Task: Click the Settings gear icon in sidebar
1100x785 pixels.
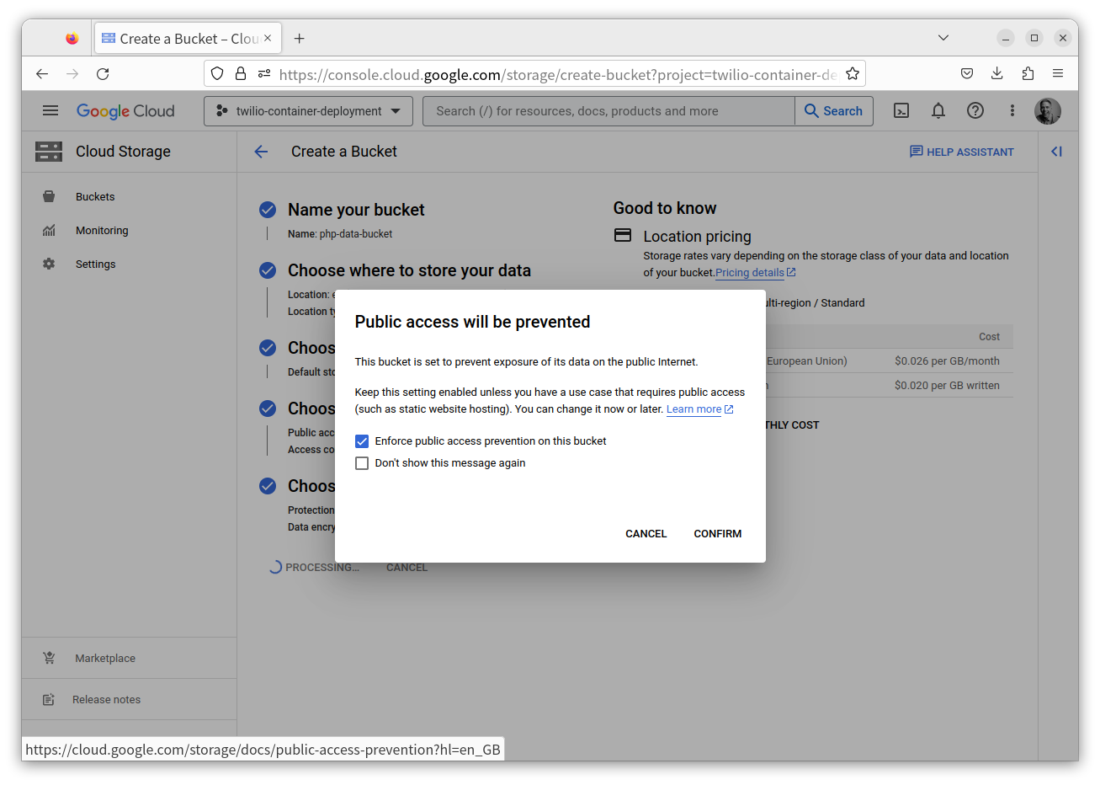Action: pos(49,264)
